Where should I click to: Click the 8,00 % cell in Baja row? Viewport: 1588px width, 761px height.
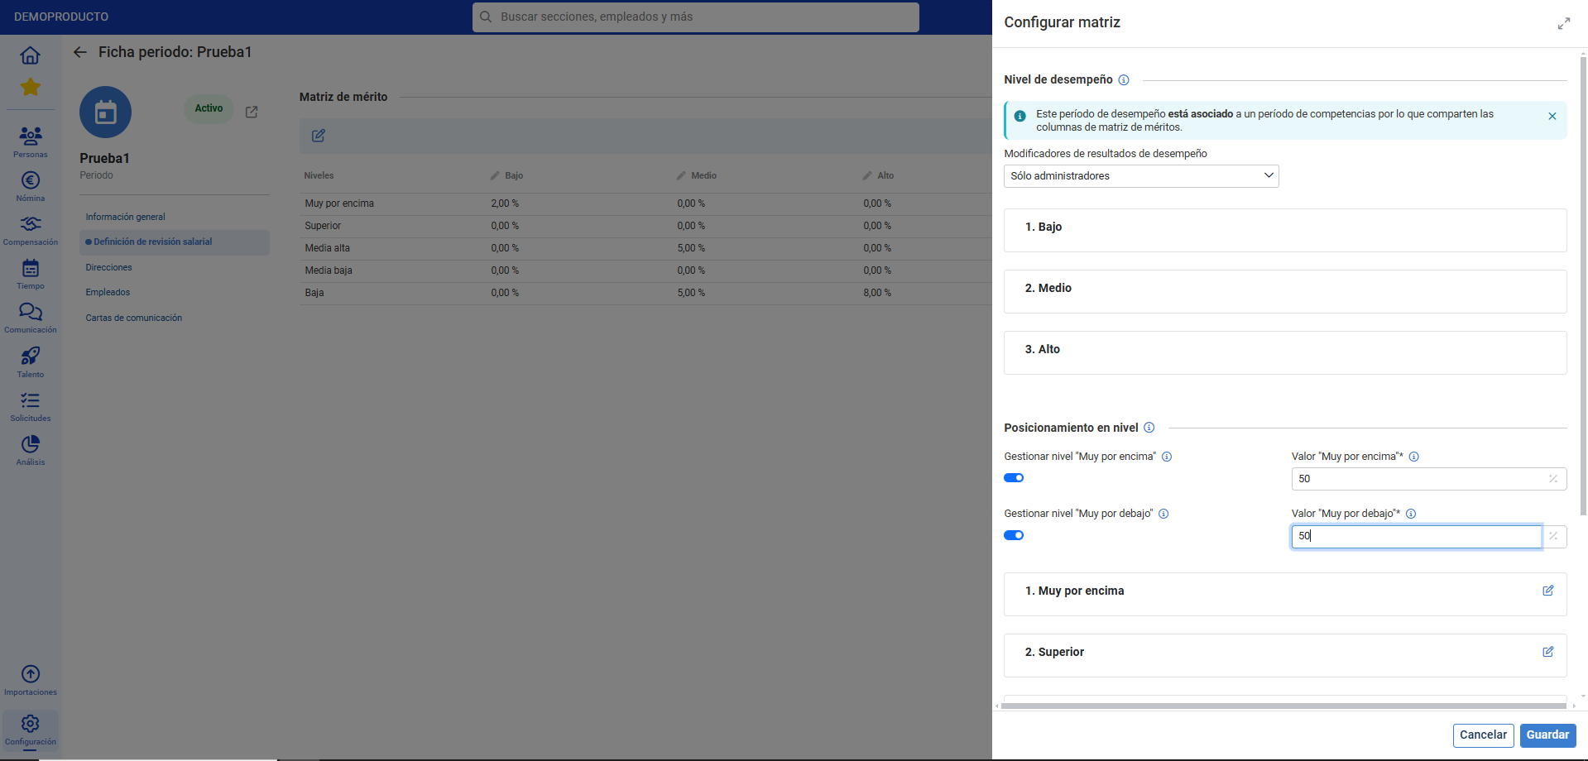(877, 293)
